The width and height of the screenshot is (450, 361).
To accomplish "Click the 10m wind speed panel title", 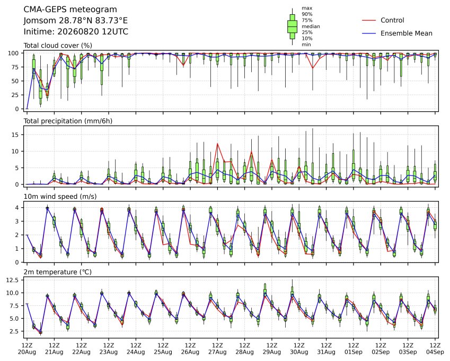I will [60, 196].
